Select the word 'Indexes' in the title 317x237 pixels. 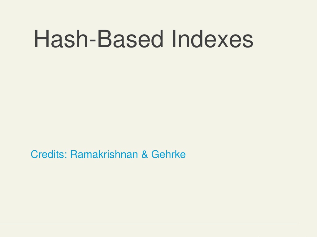coord(213,39)
